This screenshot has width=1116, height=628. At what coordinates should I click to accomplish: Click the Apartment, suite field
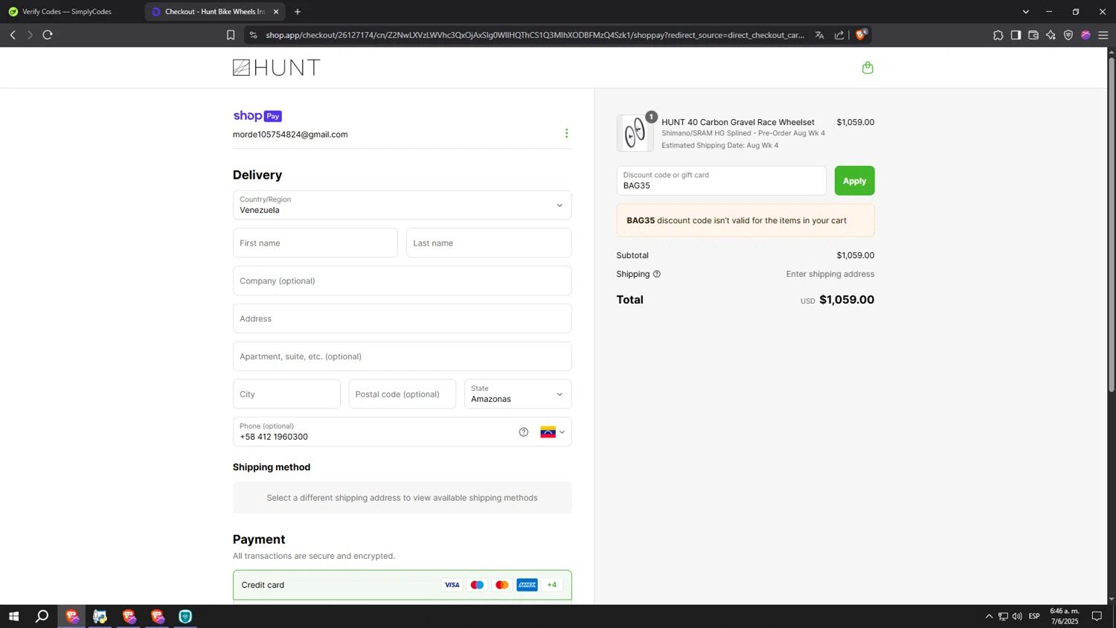pyautogui.click(x=402, y=356)
